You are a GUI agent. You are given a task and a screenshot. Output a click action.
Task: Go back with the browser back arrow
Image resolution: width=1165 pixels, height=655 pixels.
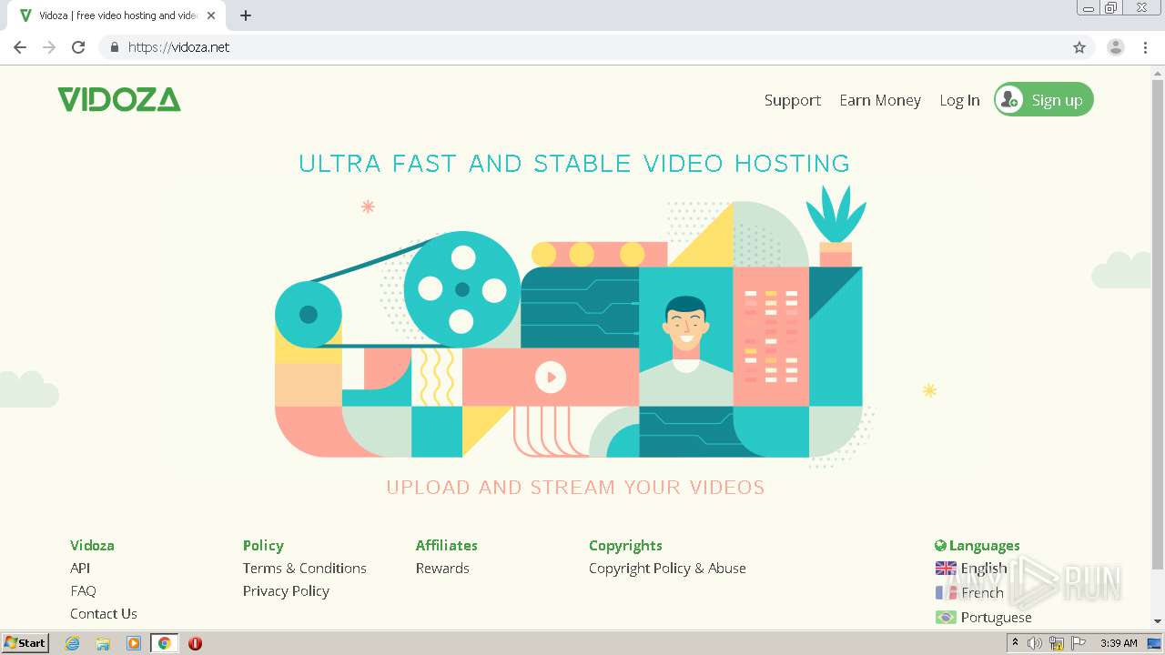(x=20, y=47)
